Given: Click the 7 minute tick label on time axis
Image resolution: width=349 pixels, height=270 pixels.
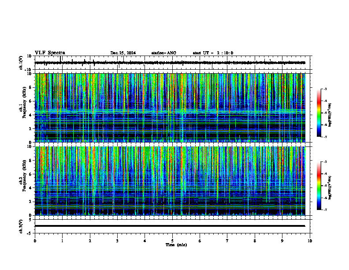Looking at the screenshot, I should pos(227,241).
